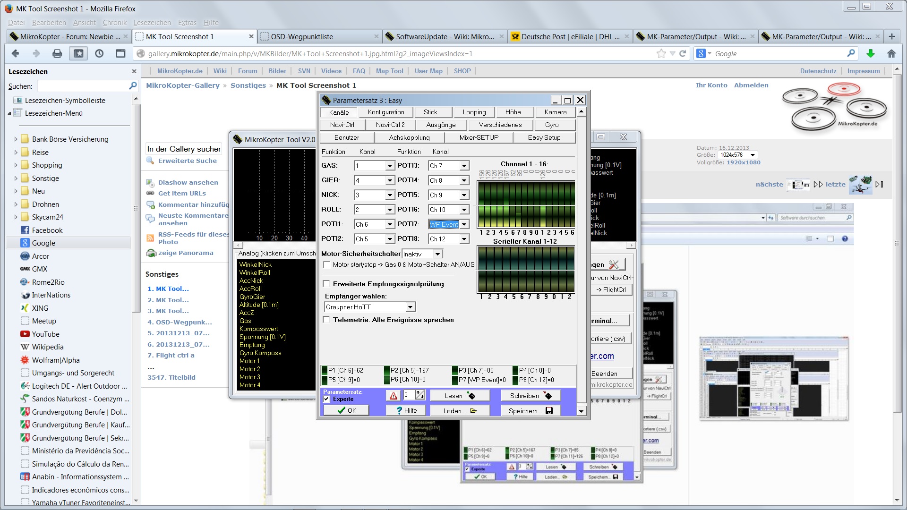Screen dimensions: 907x510
Task: Toggle Motor start/stop Gas 0 checkbox
Action: (x=326, y=265)
